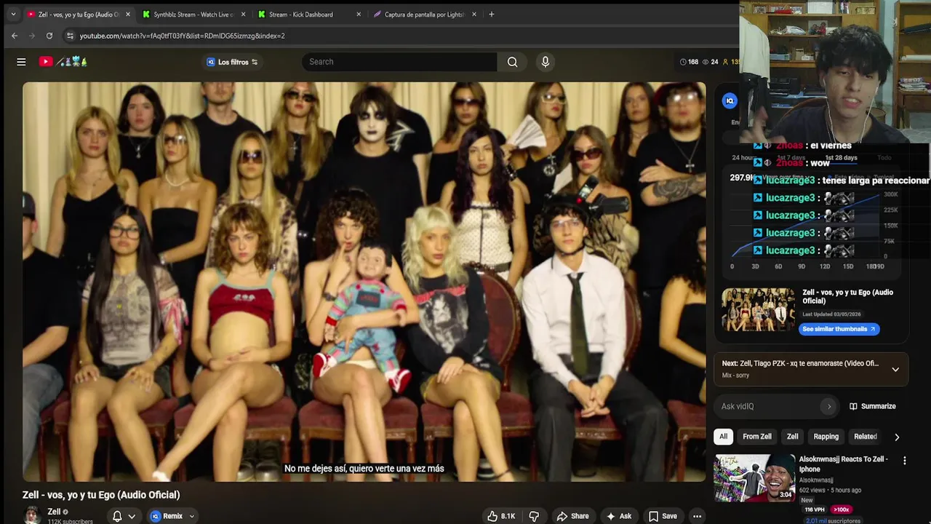This screenshot has height=524, width=931.
Task: Go forward with browser forward arrow
Action: [31, 36]
